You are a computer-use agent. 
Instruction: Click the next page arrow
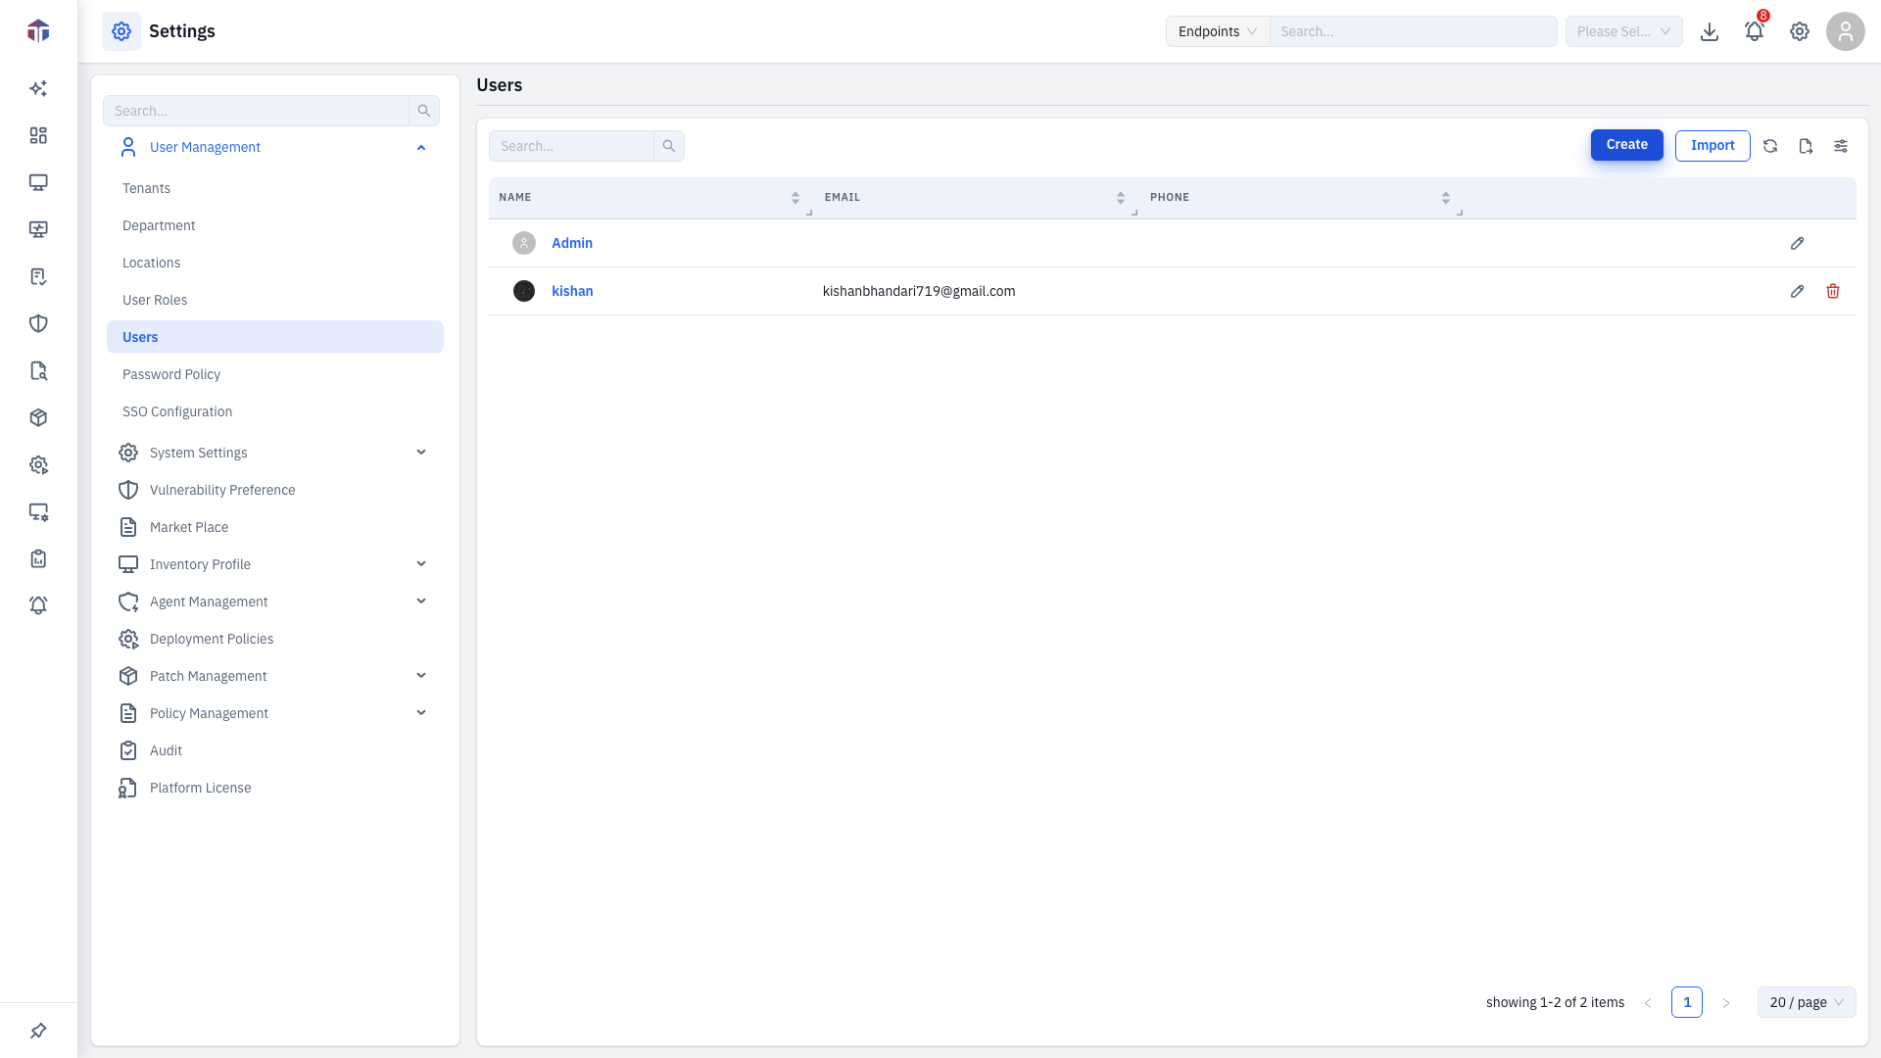tap(1726, 1002)
